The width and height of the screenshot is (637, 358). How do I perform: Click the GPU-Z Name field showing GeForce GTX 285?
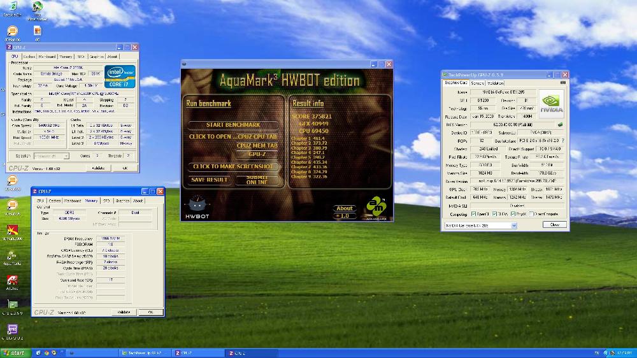tap(503, 92)
